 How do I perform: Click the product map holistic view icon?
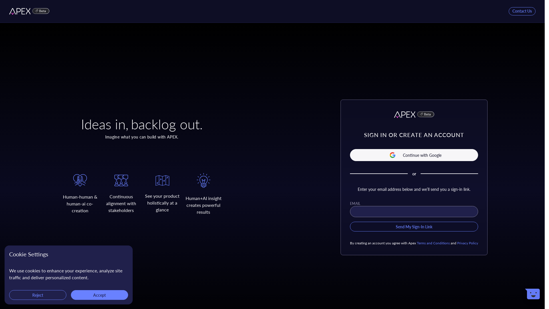tap(162, 180)
